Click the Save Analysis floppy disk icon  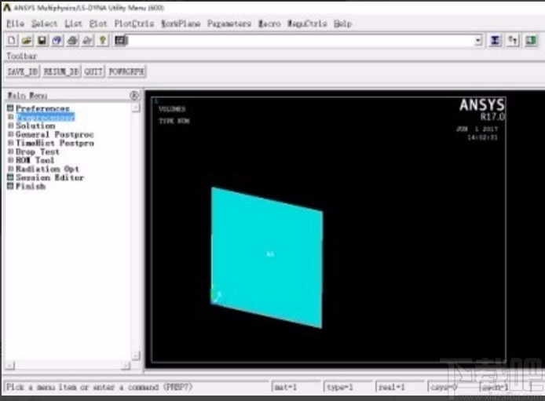[x=42, y=41]
